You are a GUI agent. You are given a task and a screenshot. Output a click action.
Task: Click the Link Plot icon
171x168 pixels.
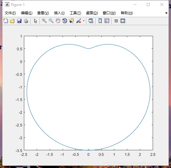point(91,21)
